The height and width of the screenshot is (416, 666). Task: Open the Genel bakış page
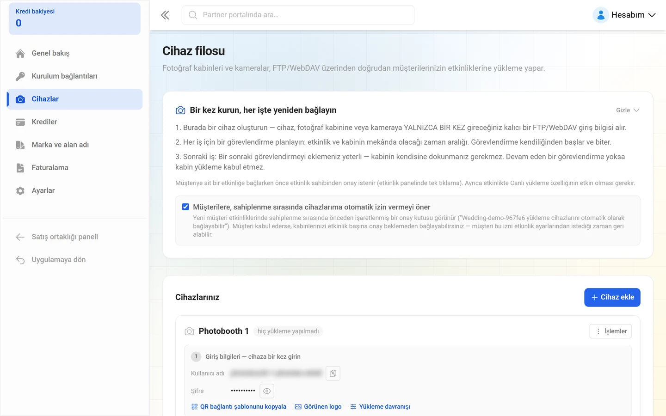point(74,54)
